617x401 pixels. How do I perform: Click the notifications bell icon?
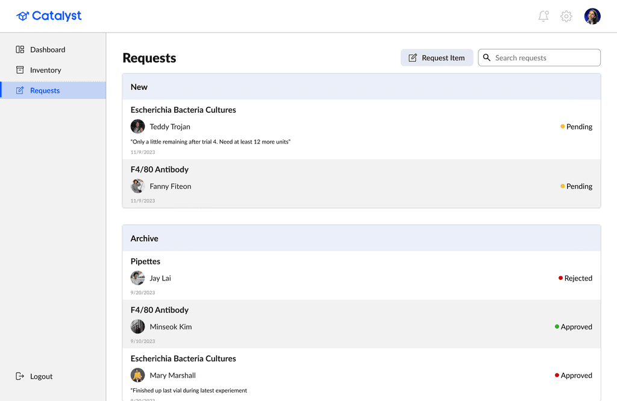point(543,16)
